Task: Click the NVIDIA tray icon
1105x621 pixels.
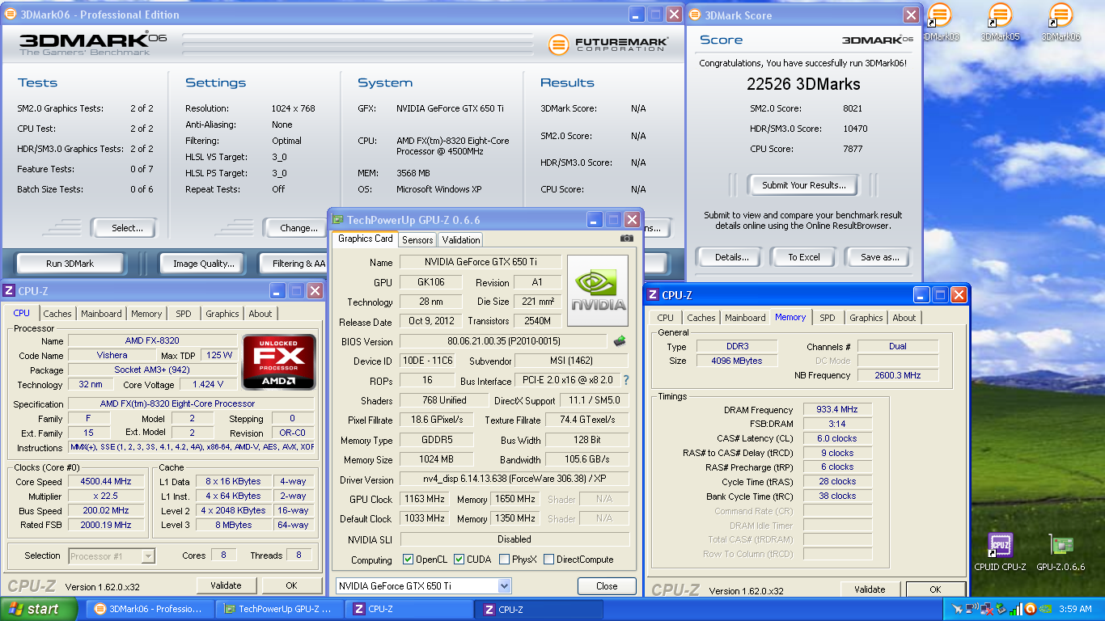Action: tap(1045, 609)
